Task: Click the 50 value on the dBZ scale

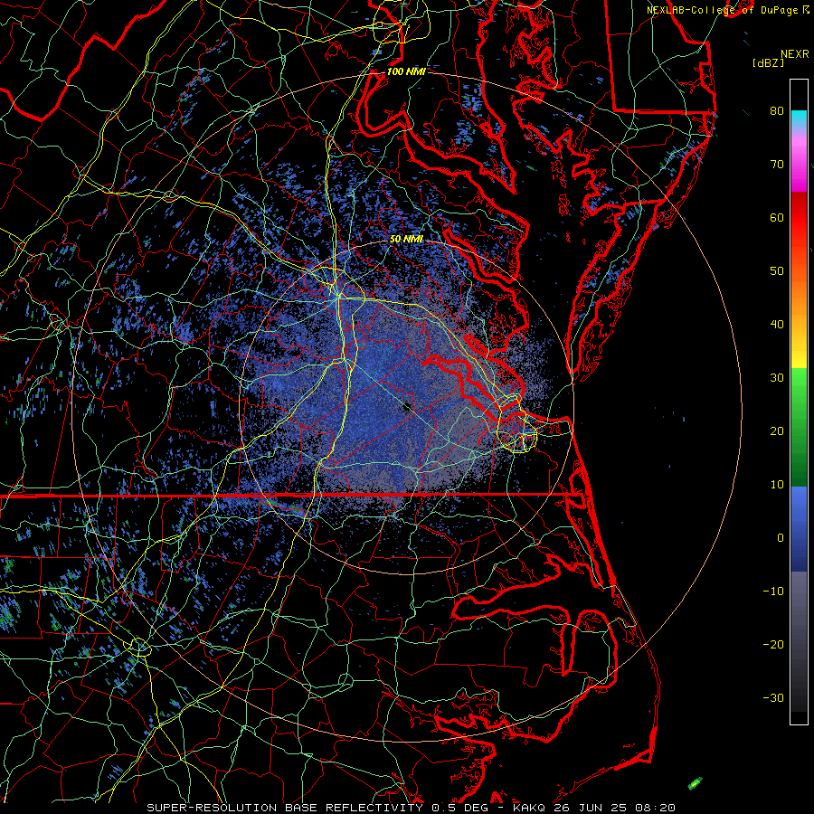Action: (x=777, y=271)
